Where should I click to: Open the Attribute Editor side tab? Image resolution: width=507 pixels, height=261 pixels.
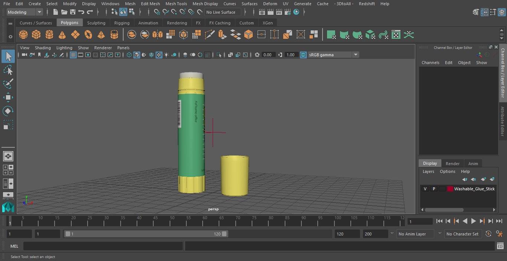point(503,122)
